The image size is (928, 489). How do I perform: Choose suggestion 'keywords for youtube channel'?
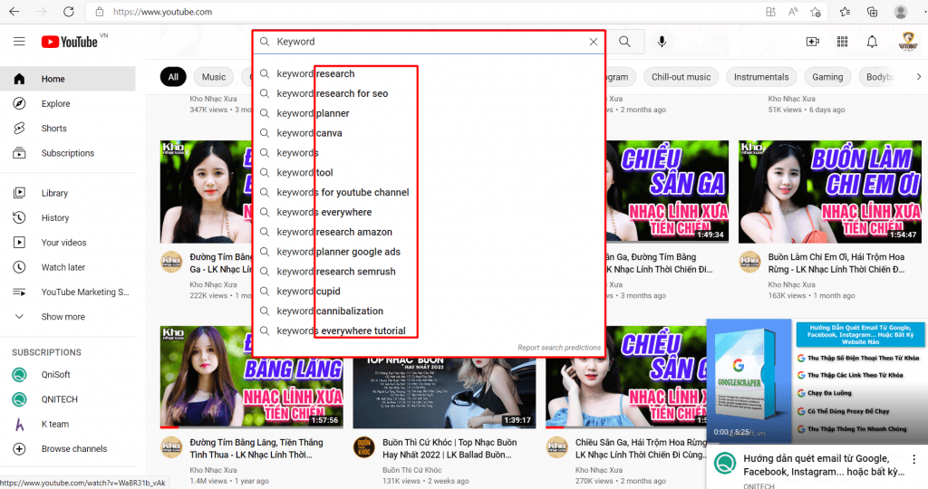[429, 192]
